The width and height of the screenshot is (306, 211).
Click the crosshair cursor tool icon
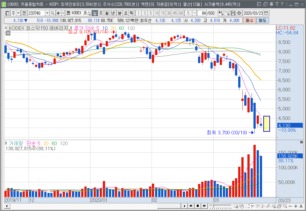click(253, 206)
